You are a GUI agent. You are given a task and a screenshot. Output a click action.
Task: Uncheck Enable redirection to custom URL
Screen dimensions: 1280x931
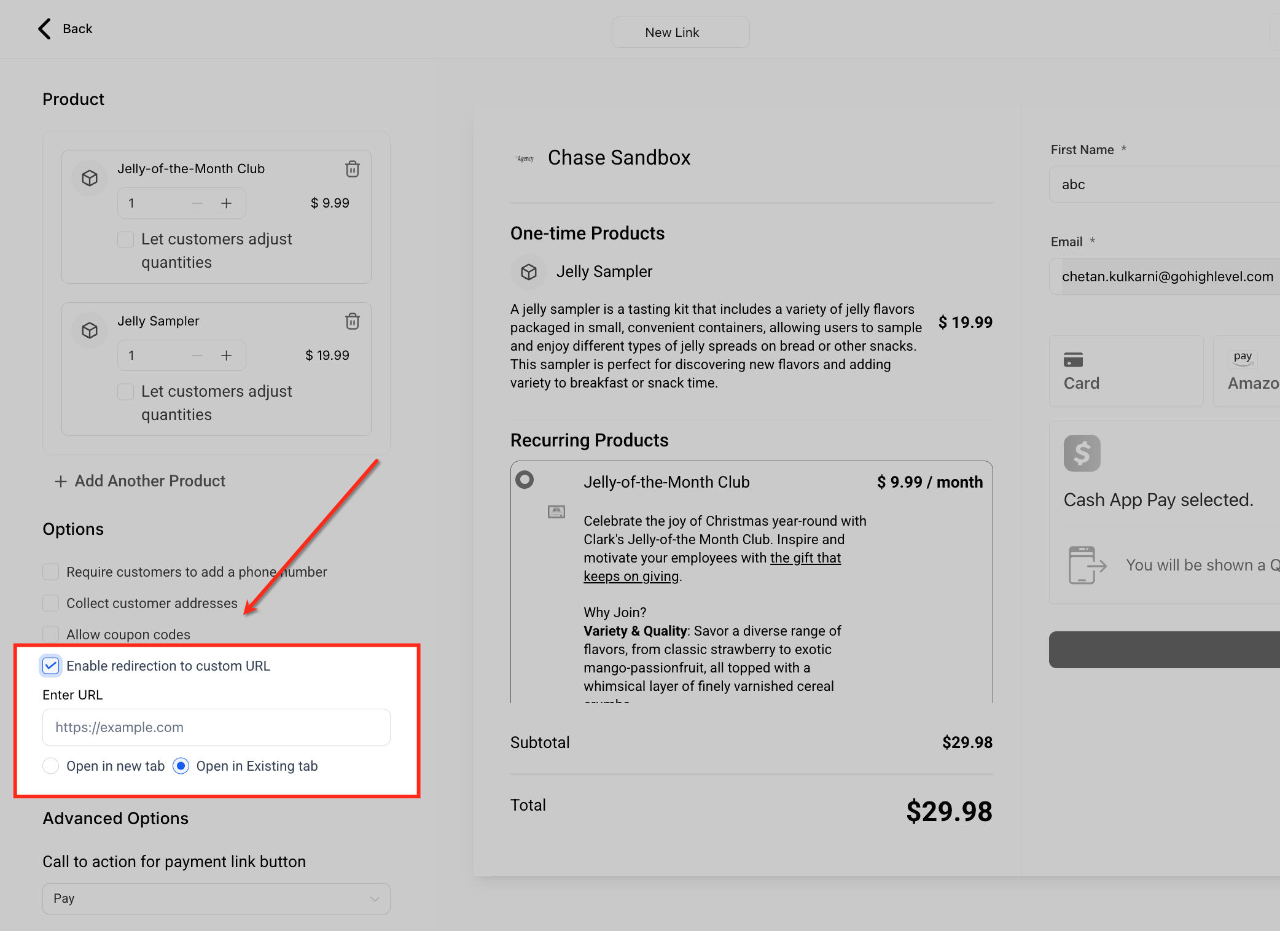point(51,666)
